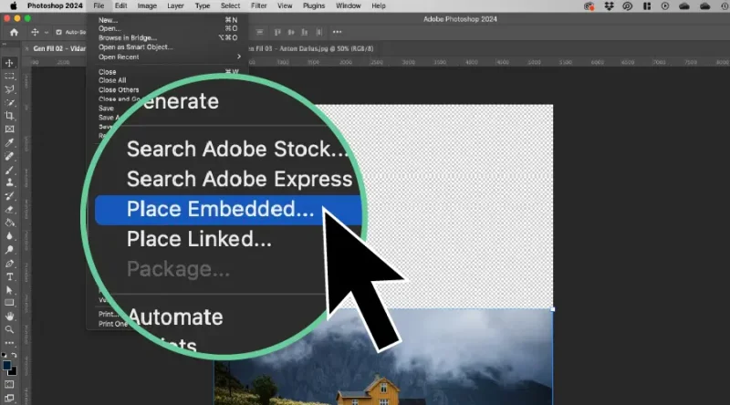Screen dimensions: 730x405
Task: Select the Eyedropper tool
Action: click(9, 143)
